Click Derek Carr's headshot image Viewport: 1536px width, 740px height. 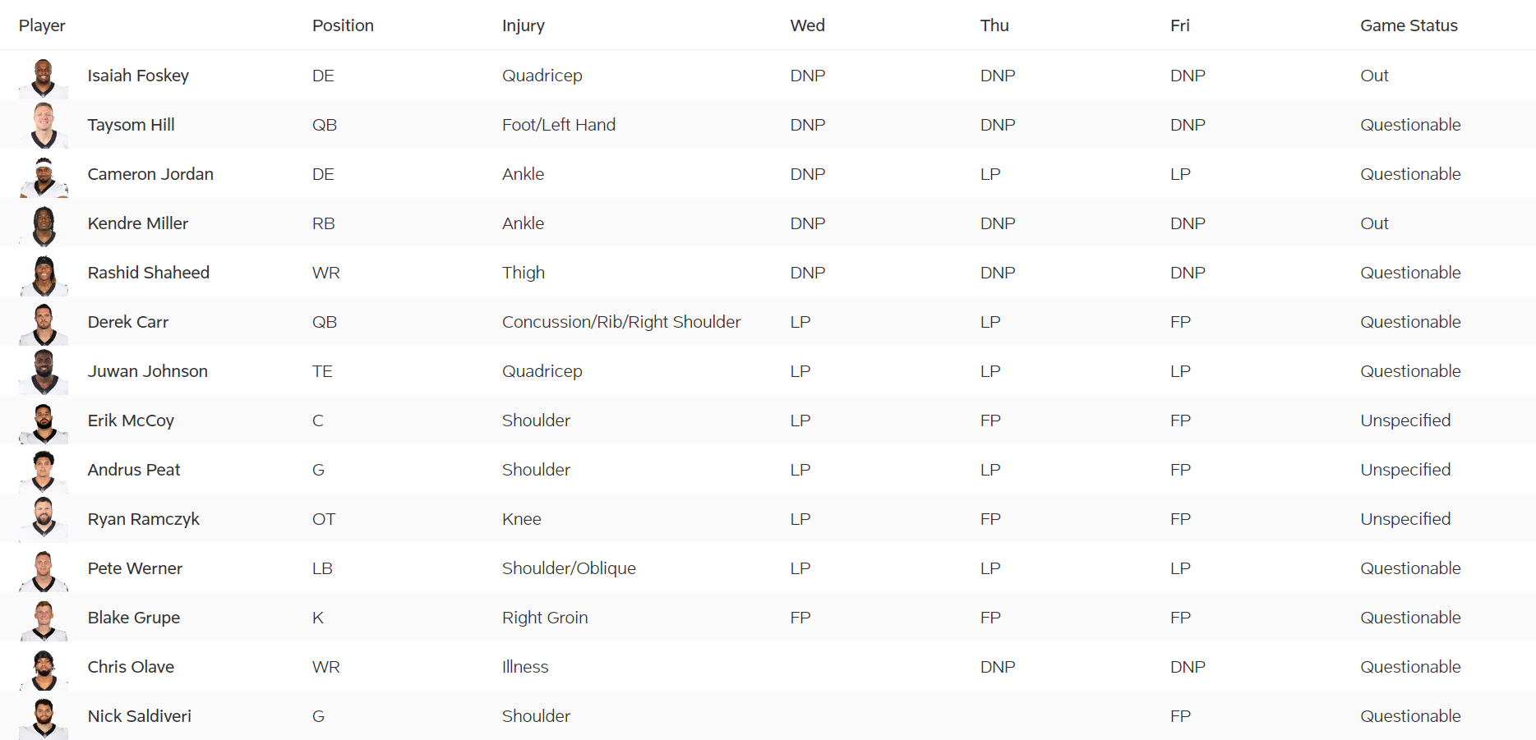click(44, 324)
